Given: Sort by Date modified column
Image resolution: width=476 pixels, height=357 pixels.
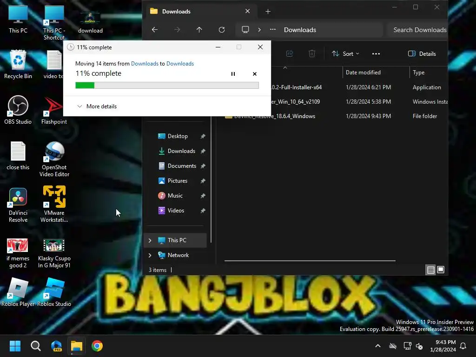Looking at the screenshot, I should 376,72.
